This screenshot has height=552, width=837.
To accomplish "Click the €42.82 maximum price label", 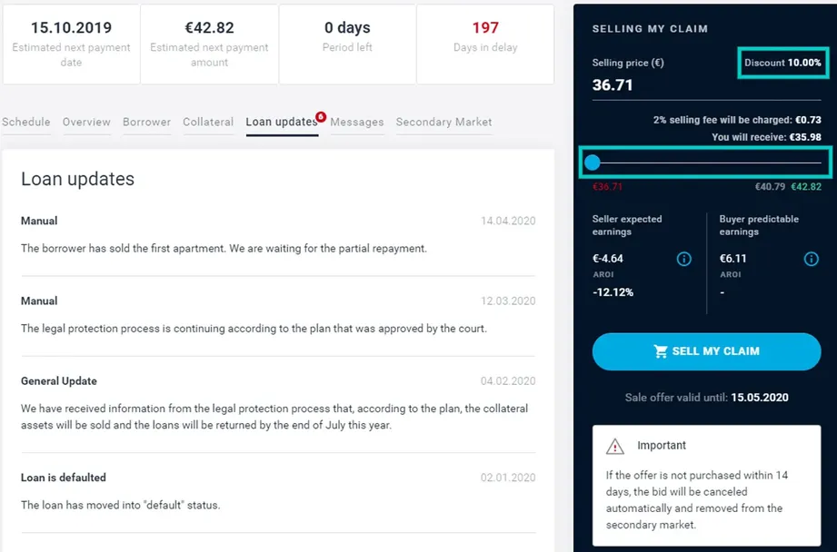I will pos(806,187).
